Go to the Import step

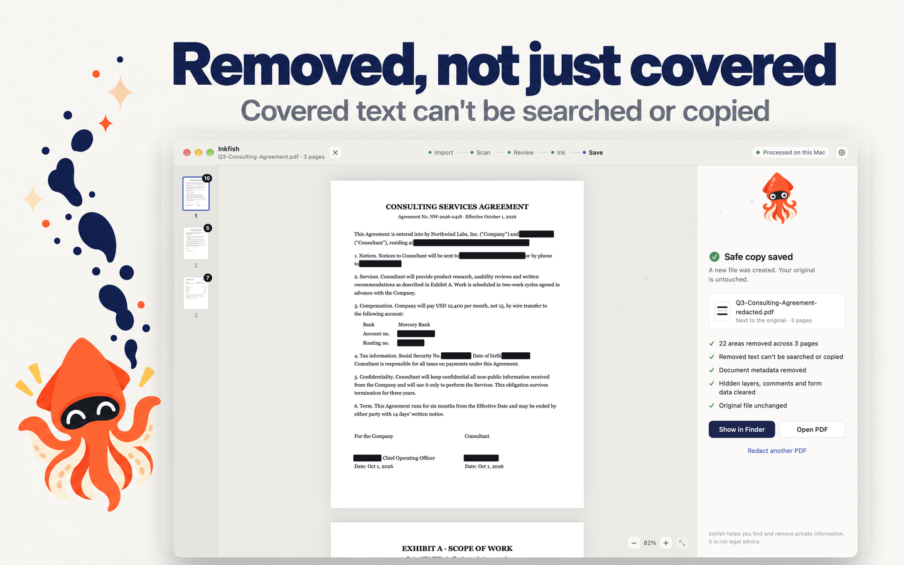click(x=441, y=153)
